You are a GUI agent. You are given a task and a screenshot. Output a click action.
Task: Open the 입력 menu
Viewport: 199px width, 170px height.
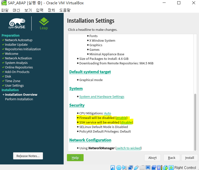point(40,10)
